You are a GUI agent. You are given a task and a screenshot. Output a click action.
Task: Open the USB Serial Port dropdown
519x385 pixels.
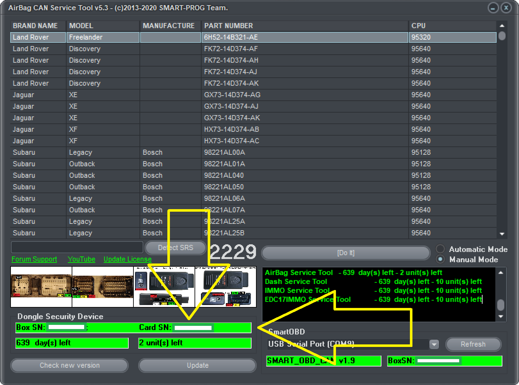click(434, 344)
